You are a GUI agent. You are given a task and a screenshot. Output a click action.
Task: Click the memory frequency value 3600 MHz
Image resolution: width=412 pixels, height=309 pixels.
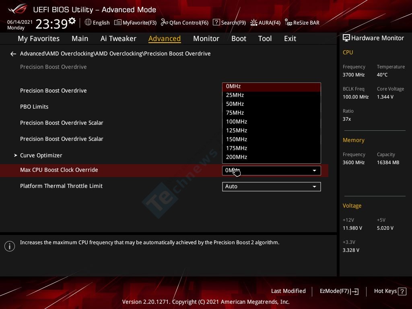click(353, 163)
